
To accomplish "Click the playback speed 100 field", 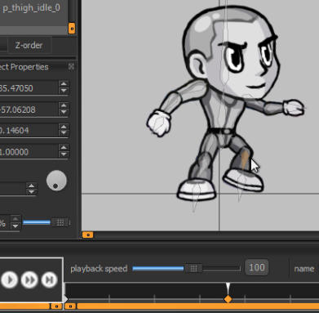I will point(256,268).
